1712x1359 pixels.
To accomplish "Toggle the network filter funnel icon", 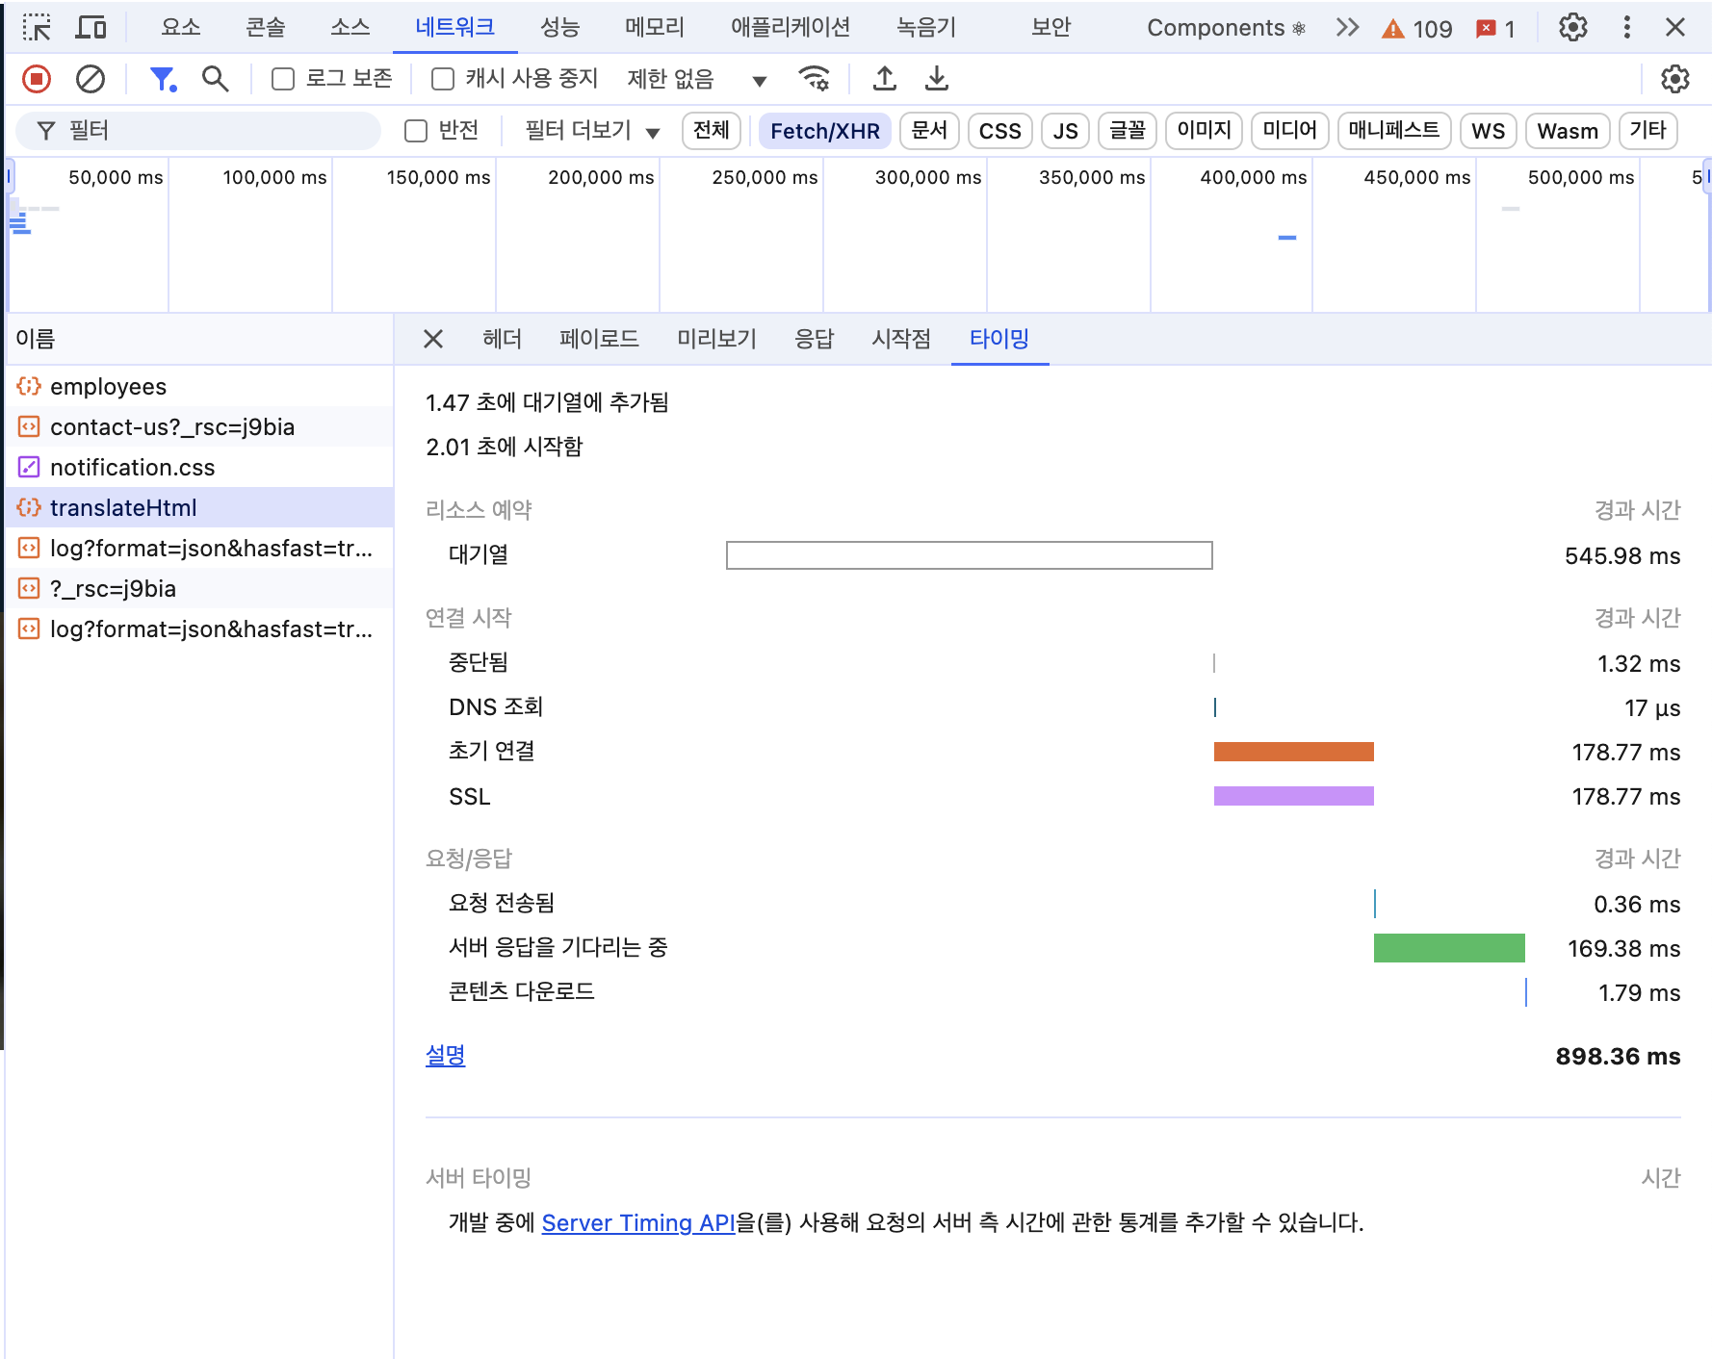I will point(163,79).
